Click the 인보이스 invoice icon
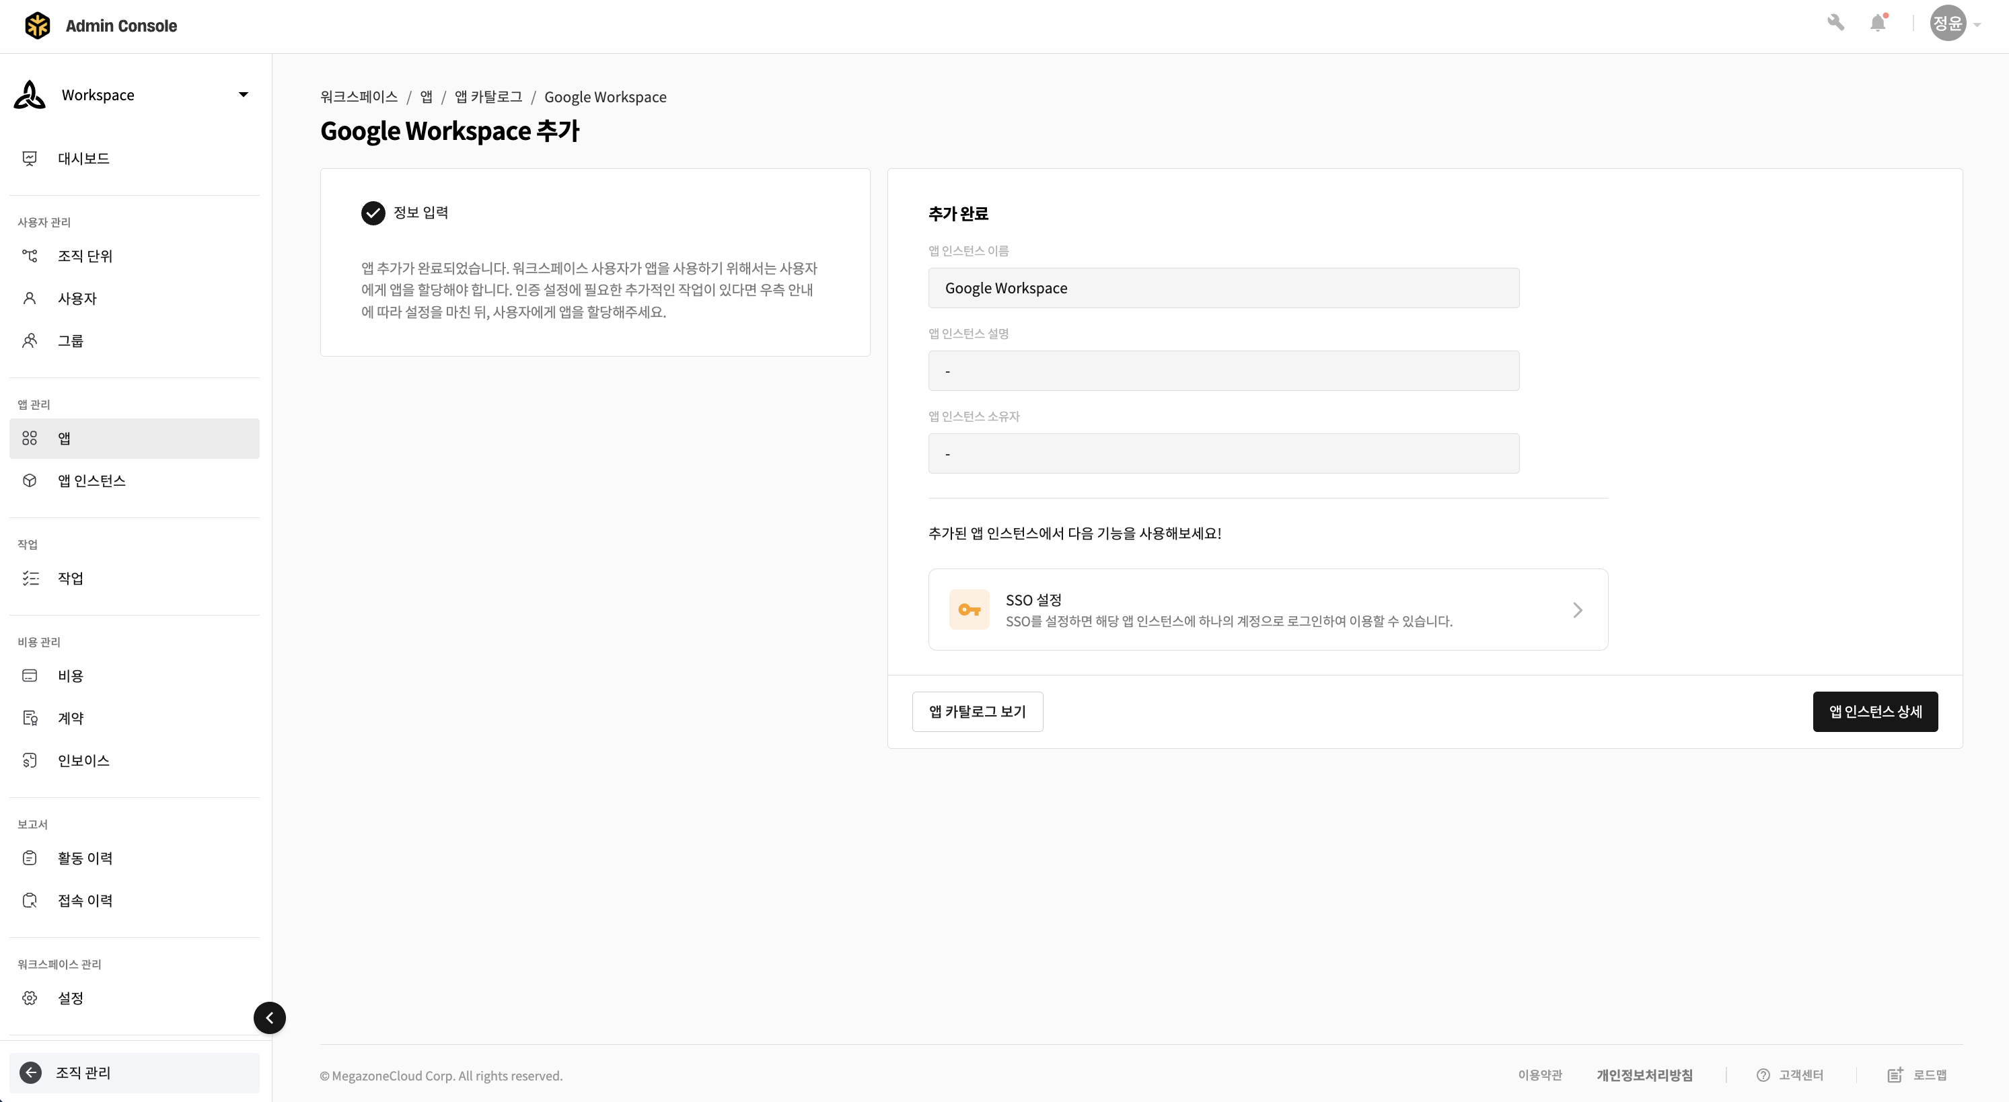Image resolution: width=2009 pixels, height=1102 pixels. coord(30,760)
